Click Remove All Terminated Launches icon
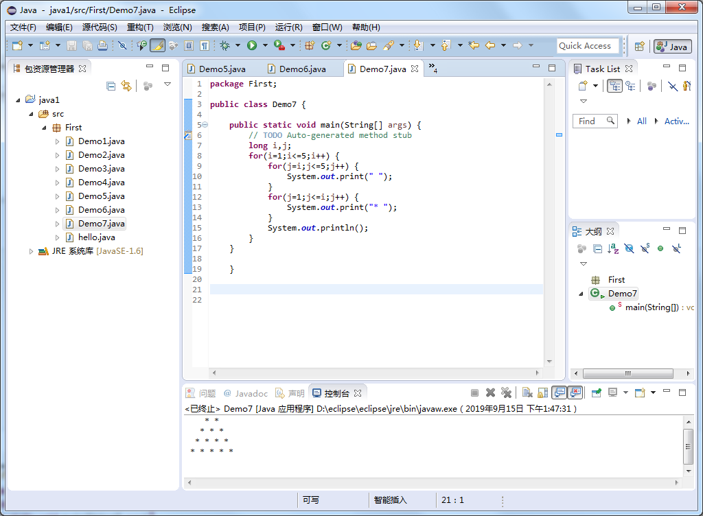Viewport: 703px width, 516px height. tap(506, 392)
